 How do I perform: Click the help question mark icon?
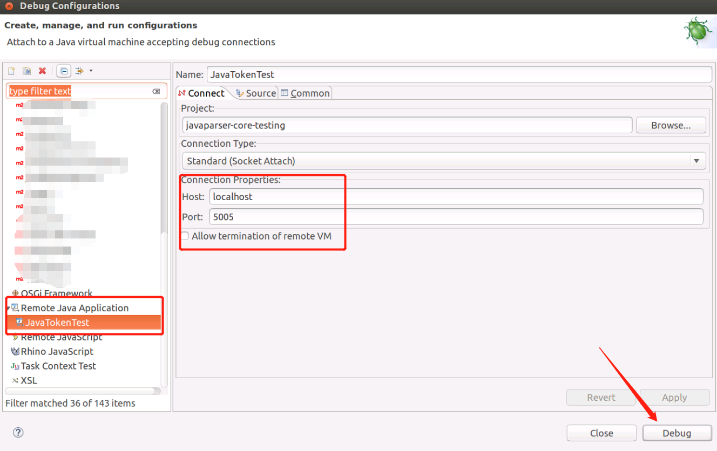pyautogui.click(x=18, y=432)
